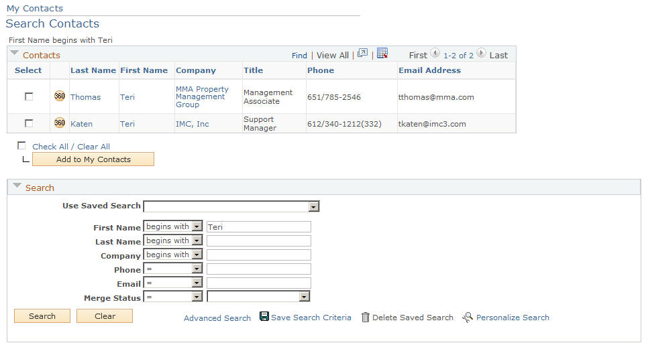Screen dimensions: 646x347
Task: Click the Save Search Criteria floppy icon
Action: tap(264, 316)
